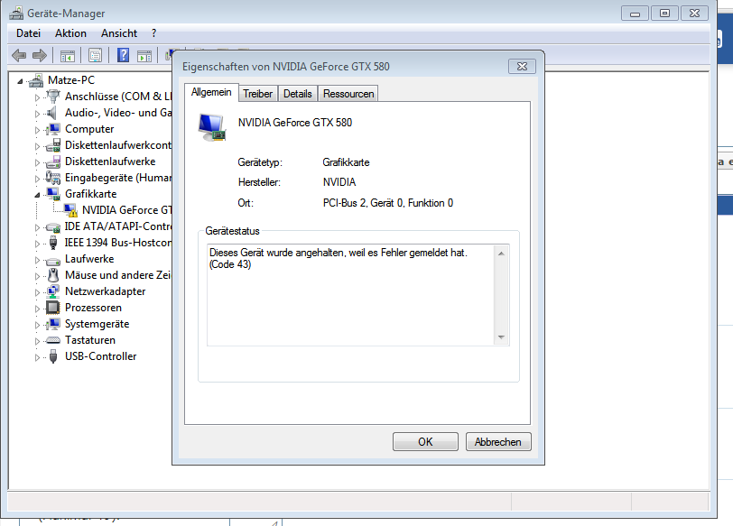Viewport: 733px width, 526px height.
Task: Click the 'PCI-Bus 2, Gerät 0, Funktion 0' text
Action: [387, 203]
